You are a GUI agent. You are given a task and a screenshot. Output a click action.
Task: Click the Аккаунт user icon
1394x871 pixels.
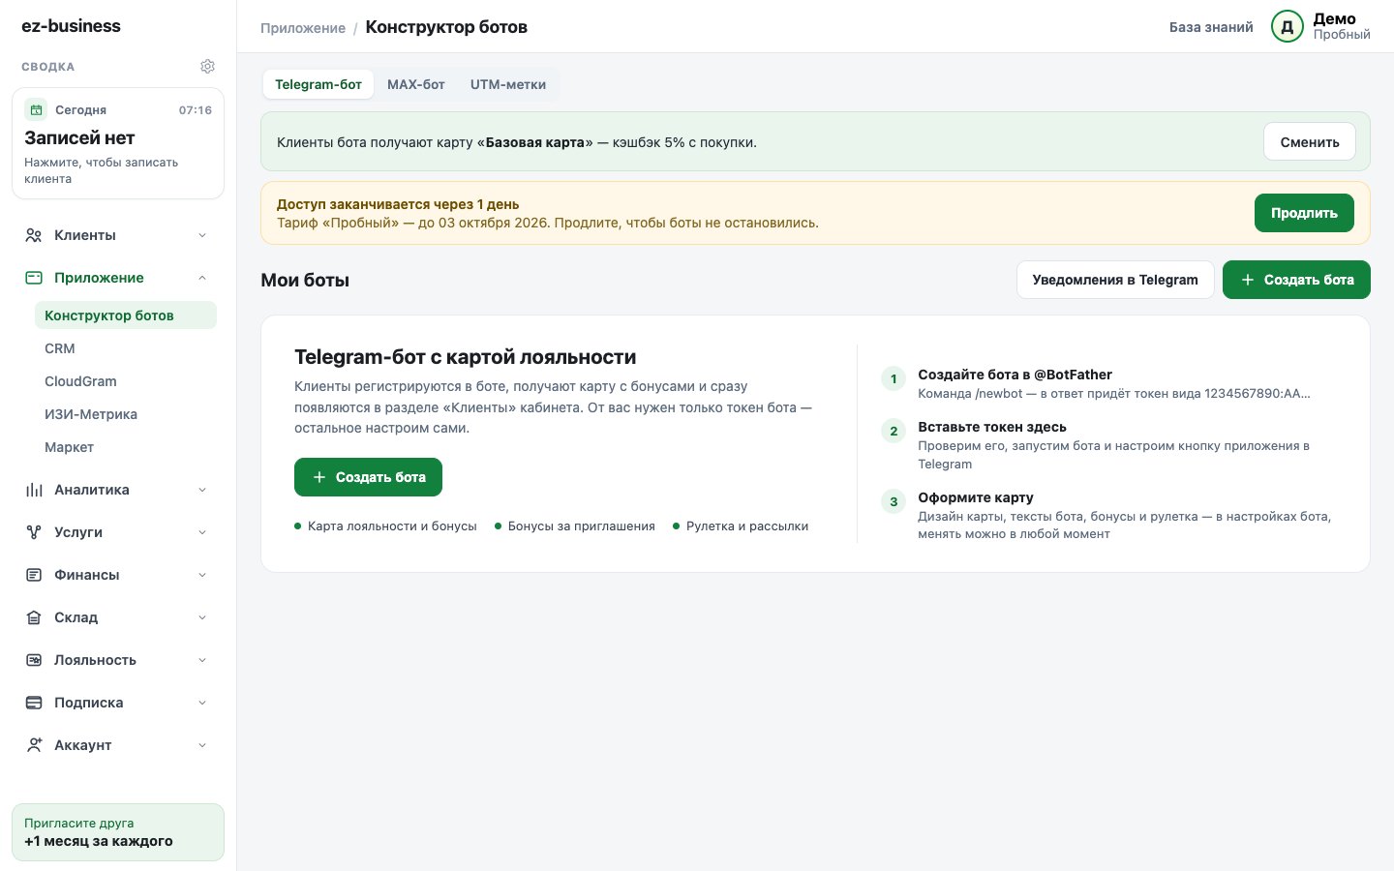(x=34, y=745)
